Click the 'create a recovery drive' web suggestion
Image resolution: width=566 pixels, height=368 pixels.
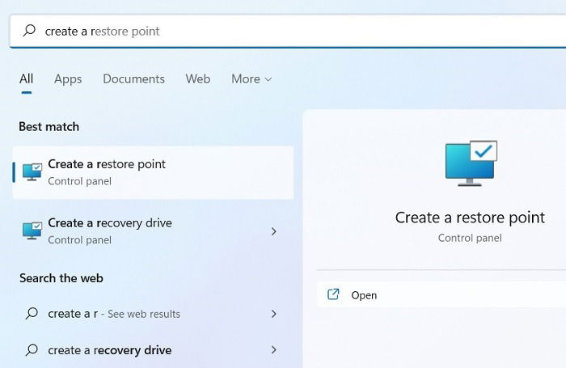(153, 349)
